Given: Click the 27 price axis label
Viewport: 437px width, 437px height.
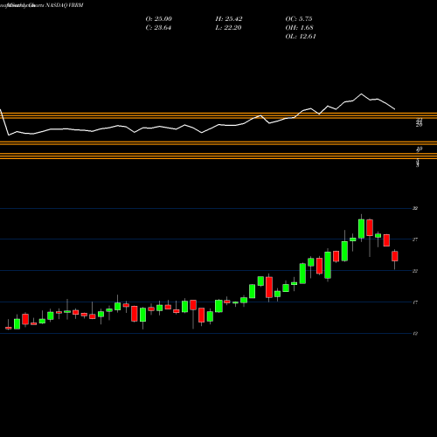Looking at the screenshot, I should (415, 239).
